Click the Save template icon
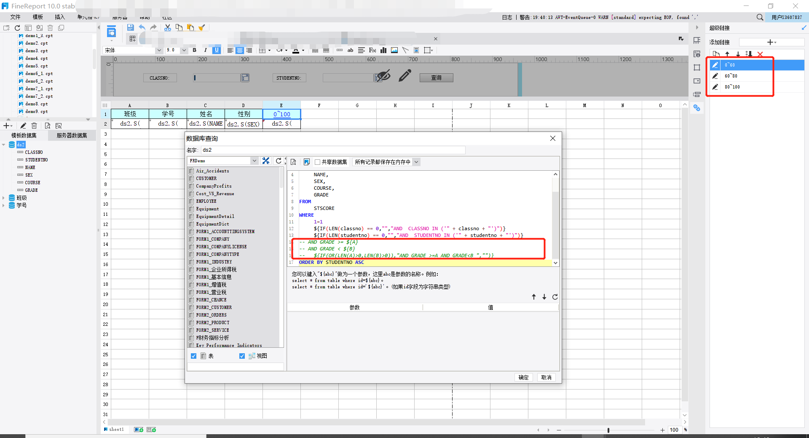Image resolution: width=809 pixels, height=438 pixels. 131,27
